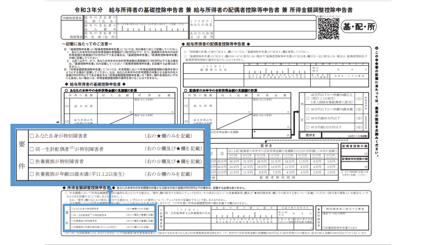The width and height of the screenshot is (436, 245).
Task: Click 給与の支払者の名称(氏名) field
Action: click(x=152, y=19)
